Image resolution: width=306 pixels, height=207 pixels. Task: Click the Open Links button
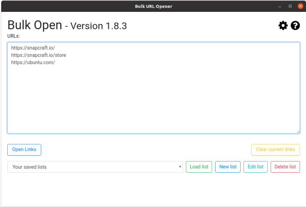tap(24, 150)
